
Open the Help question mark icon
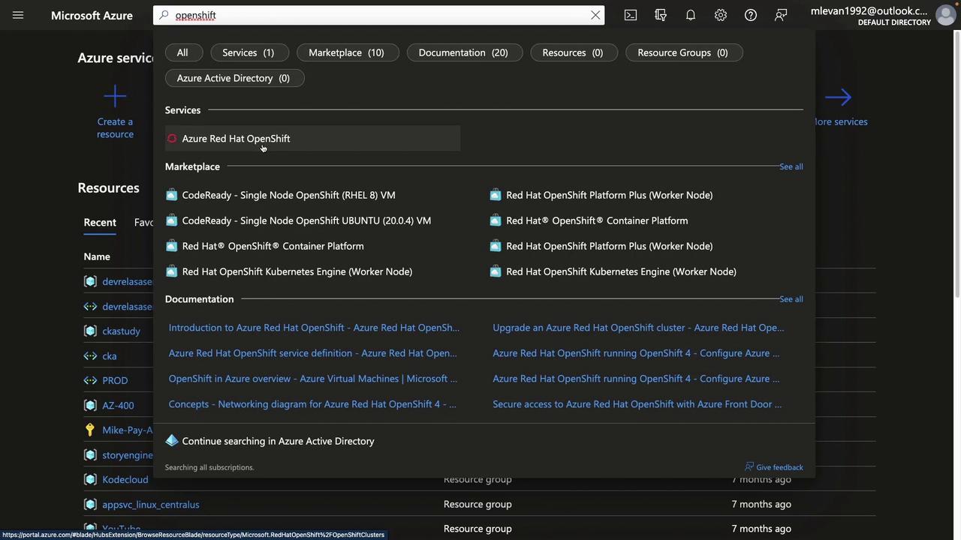tap(751, 15)
